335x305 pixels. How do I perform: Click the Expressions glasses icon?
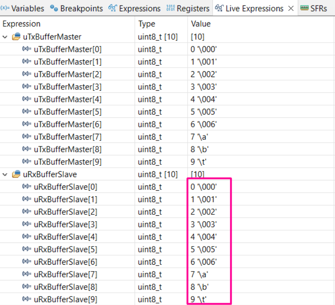pyautogui.click(x=112, y=8)
